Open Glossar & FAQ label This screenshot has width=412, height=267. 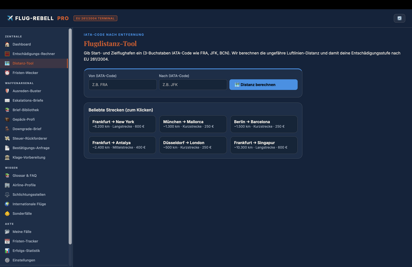25,176
